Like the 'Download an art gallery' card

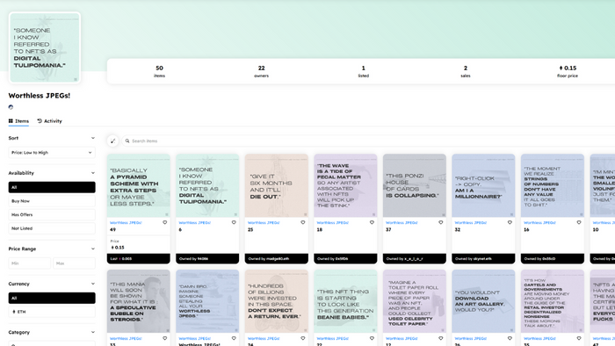[510, 338]
